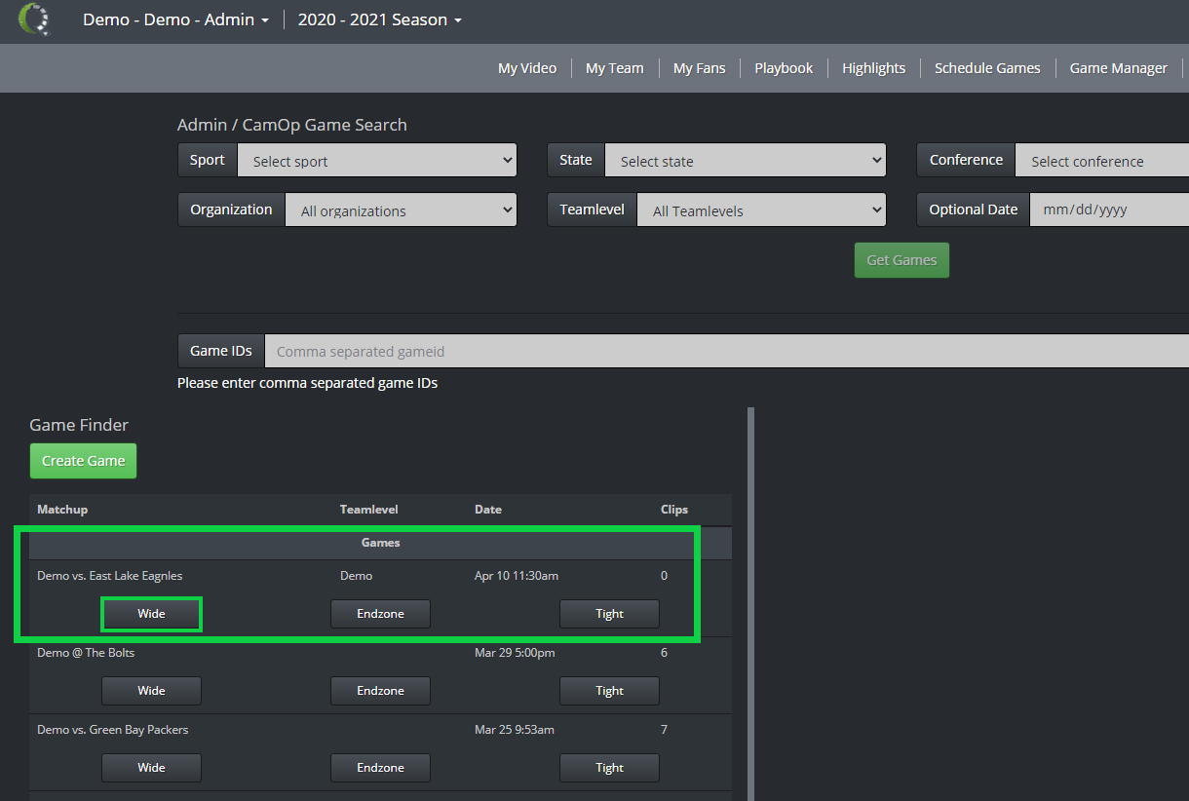The height and width of the screenshot is (801, 1189).
Task: Click the Admin / CamOp Game Search heading
Action: click(x=292, y=125)
